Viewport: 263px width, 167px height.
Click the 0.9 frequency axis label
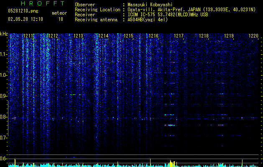[x=4, y=96]
